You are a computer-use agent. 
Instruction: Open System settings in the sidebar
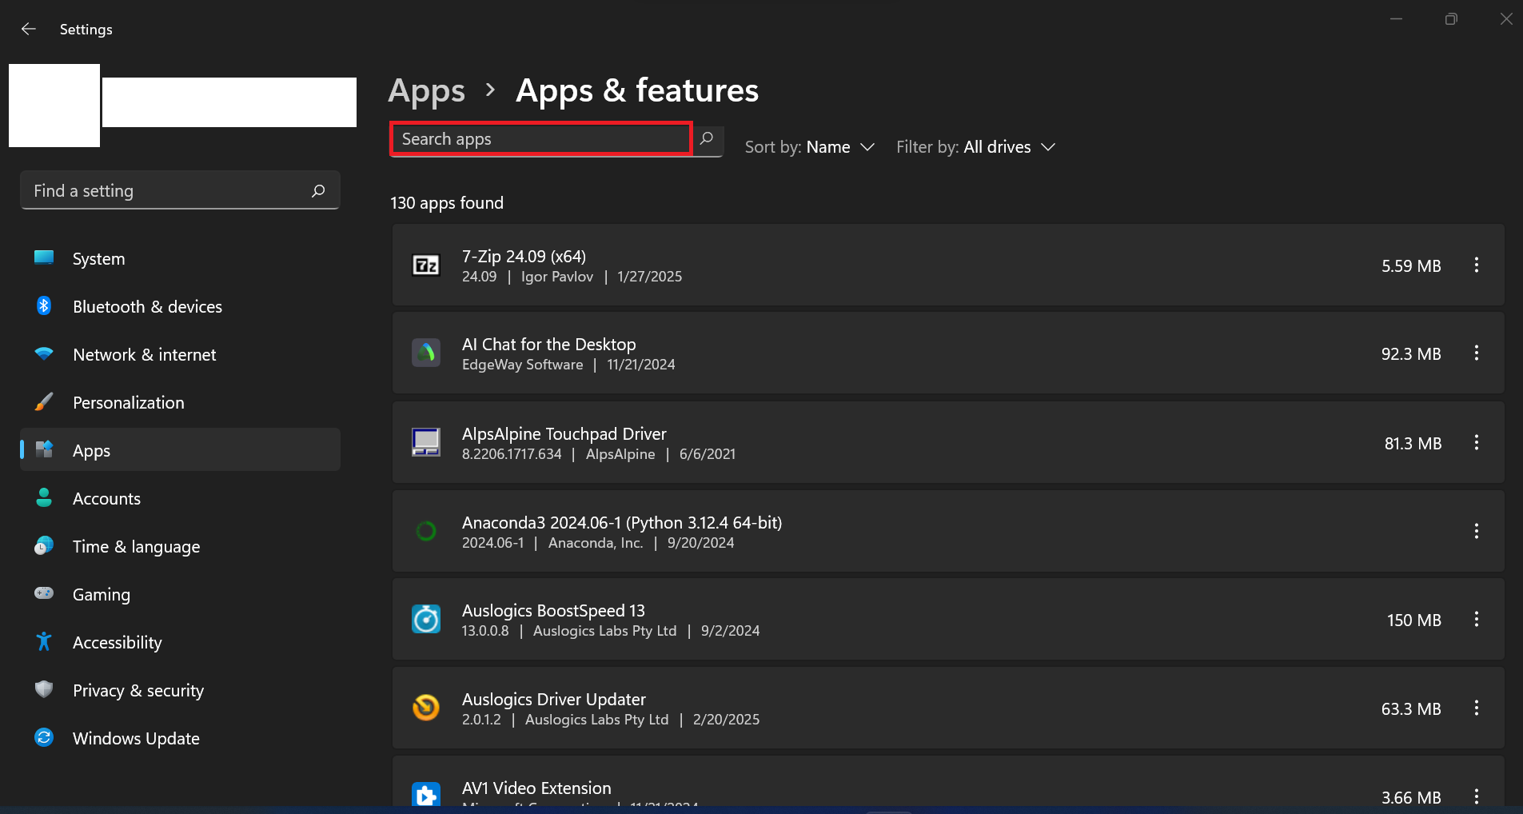click(180, 259)
